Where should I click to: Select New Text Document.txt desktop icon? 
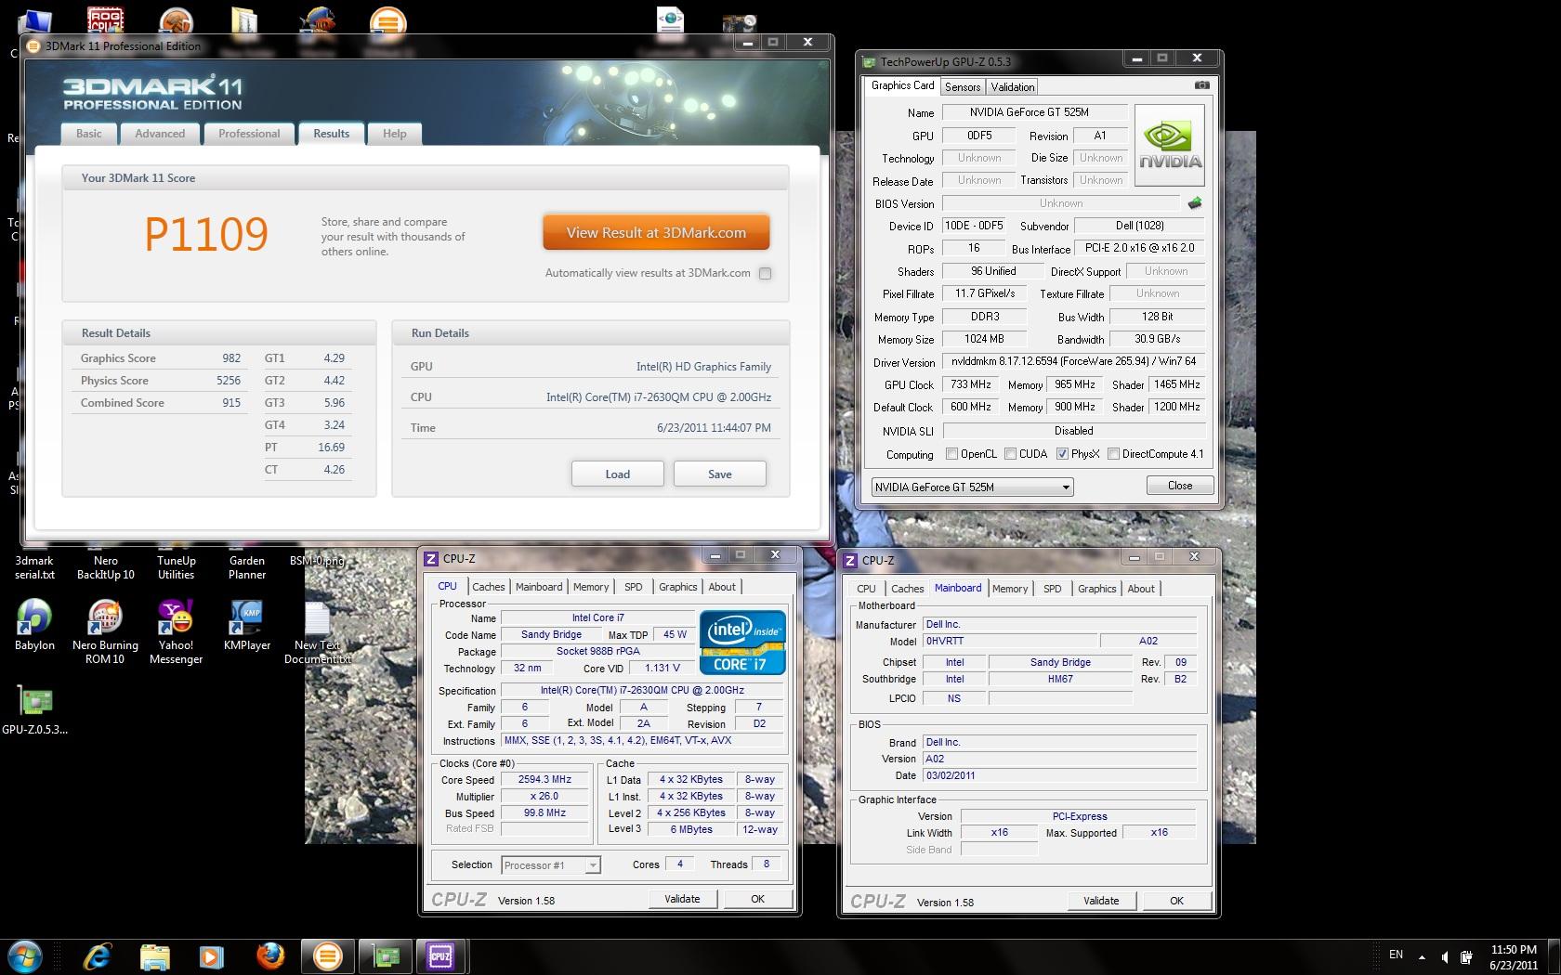(318, 631)
